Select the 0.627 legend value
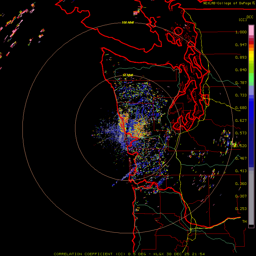The width and height of the screenshot is (256, 256). pyautogui.click(x=241, y=121)
